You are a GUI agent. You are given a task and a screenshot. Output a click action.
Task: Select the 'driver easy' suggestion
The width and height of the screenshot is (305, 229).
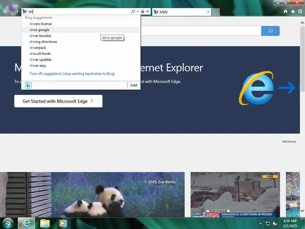(81, 66)
